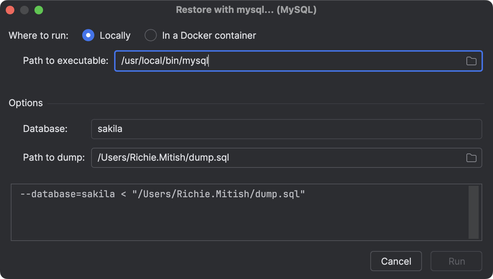Screen dimensions: 493x279
Task: Select the Locally radio button
Action: (x=88, y=35)
